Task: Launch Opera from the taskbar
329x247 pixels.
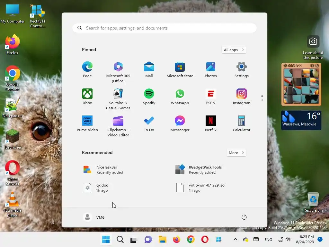Action: (205, 239)
